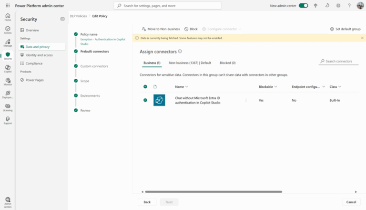The width and height of the screenshot is (366, 210).
Task: Open Manage in left rail
Action: (x=8, y=43)
